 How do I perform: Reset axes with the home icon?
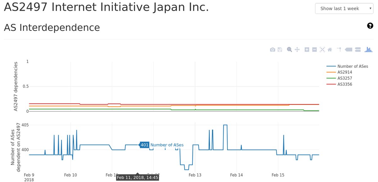[x=330, y=49]
